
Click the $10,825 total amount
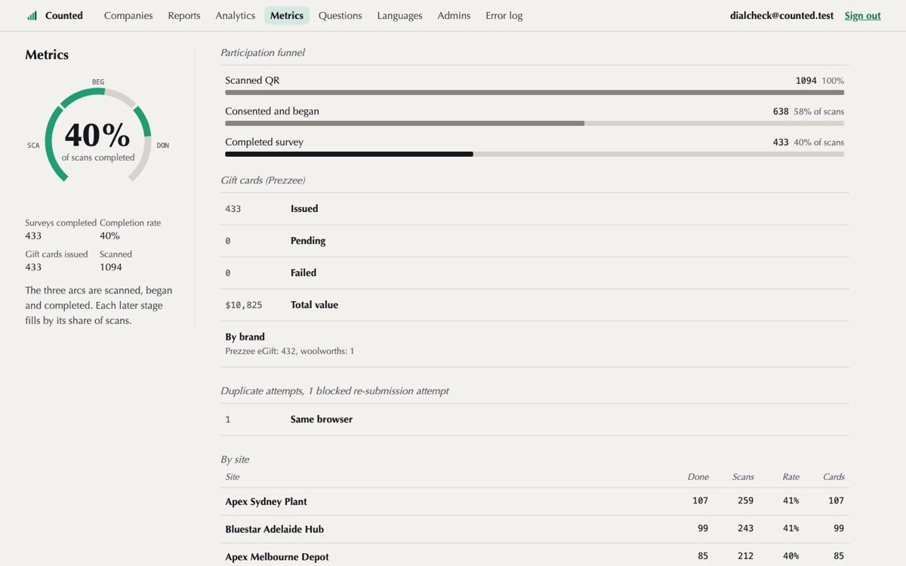click(244, 305)
